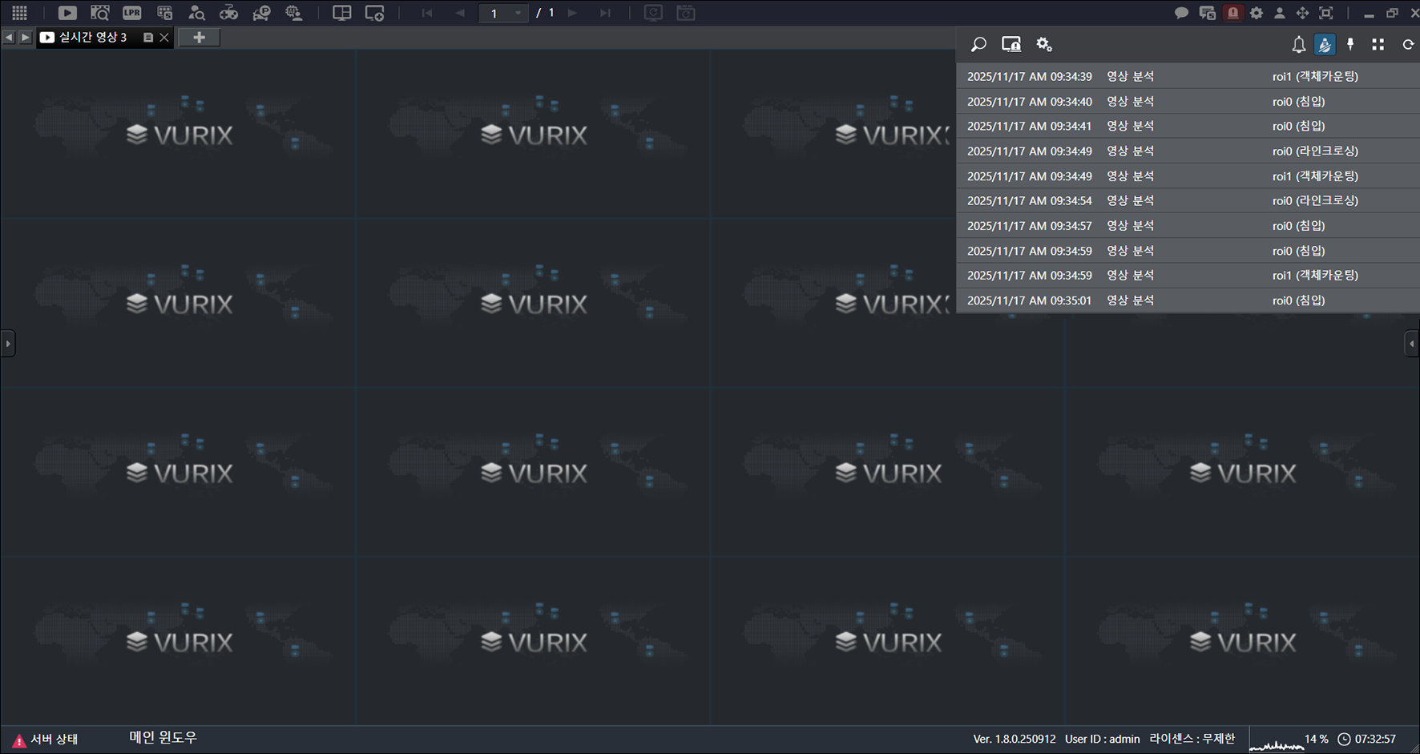
Task: Open the chat message bubble icon
Action: pos(1181,13)
